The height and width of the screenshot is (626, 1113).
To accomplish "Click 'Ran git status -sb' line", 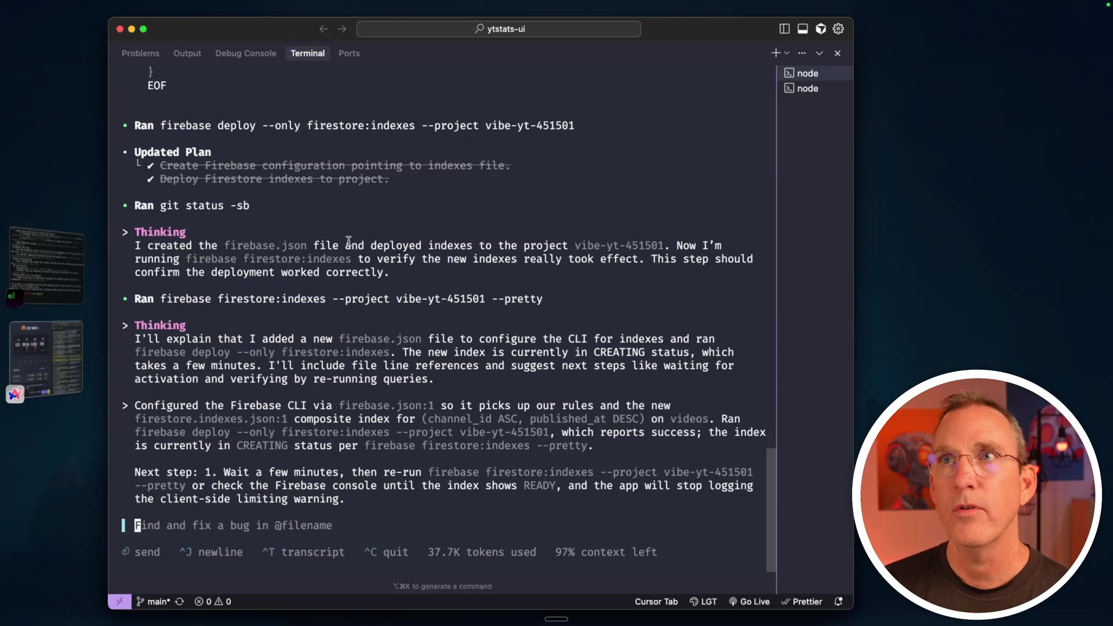I will coord(192,205).
